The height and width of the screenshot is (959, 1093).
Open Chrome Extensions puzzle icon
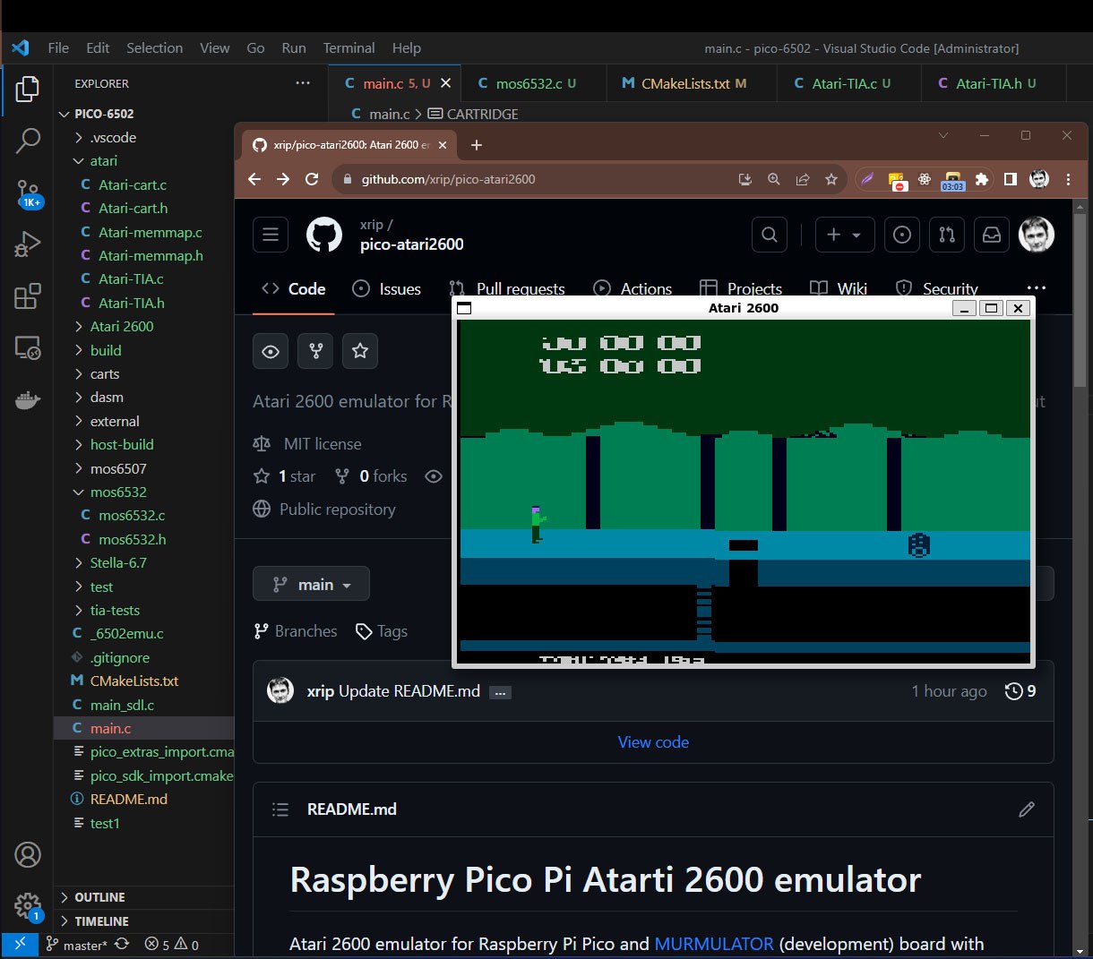[x=982, y=179]
